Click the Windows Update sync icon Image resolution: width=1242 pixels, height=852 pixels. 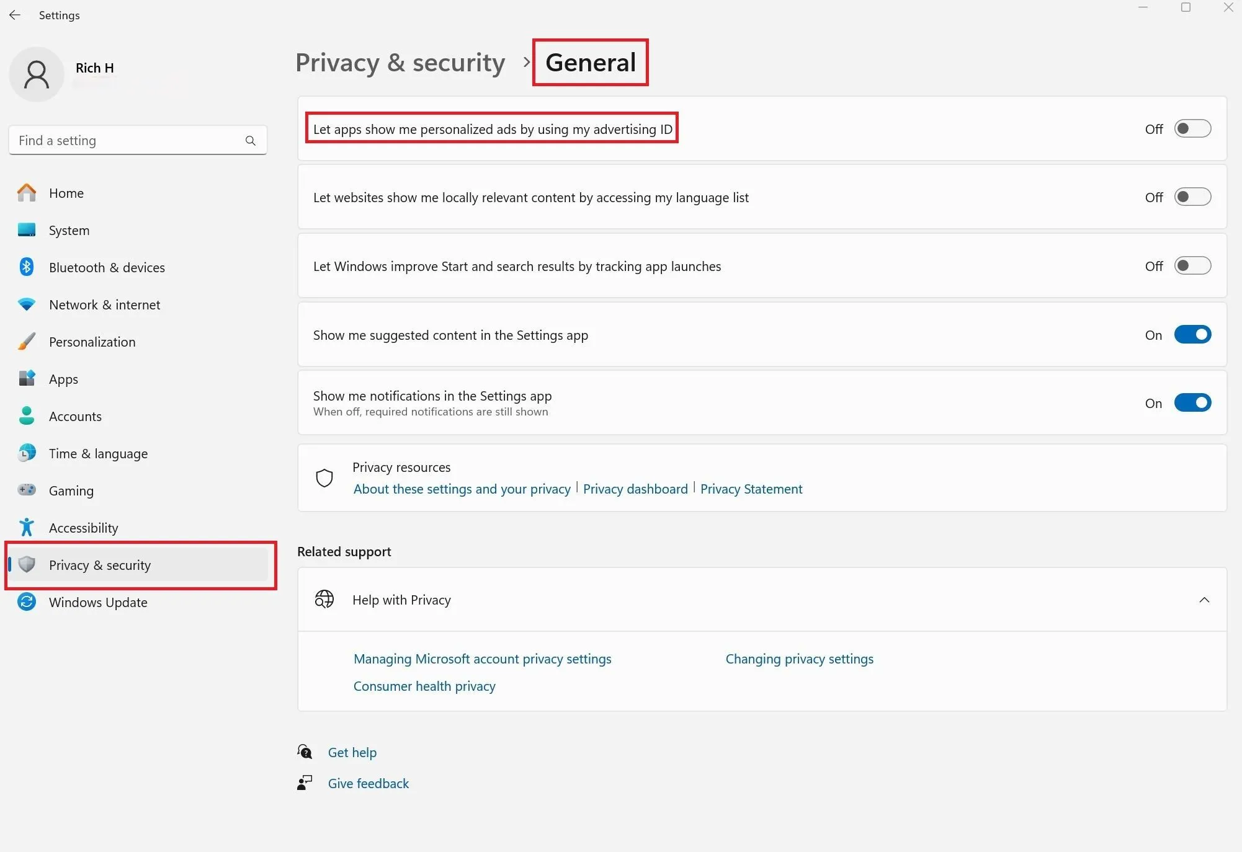27,602
